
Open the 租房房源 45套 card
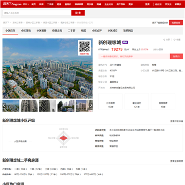(x=163, y=101)
